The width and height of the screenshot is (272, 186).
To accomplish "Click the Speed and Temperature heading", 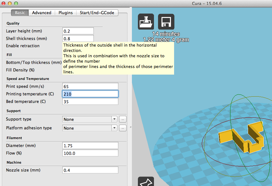I will (28, 79).
